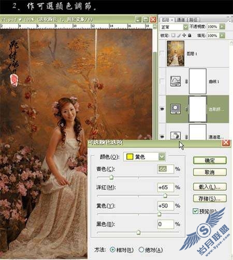Image resolution: width=233 pixels, height=260 pixels.
Task: Click the 黄色(Y) value field showing +50
Action: pos(165,206)
